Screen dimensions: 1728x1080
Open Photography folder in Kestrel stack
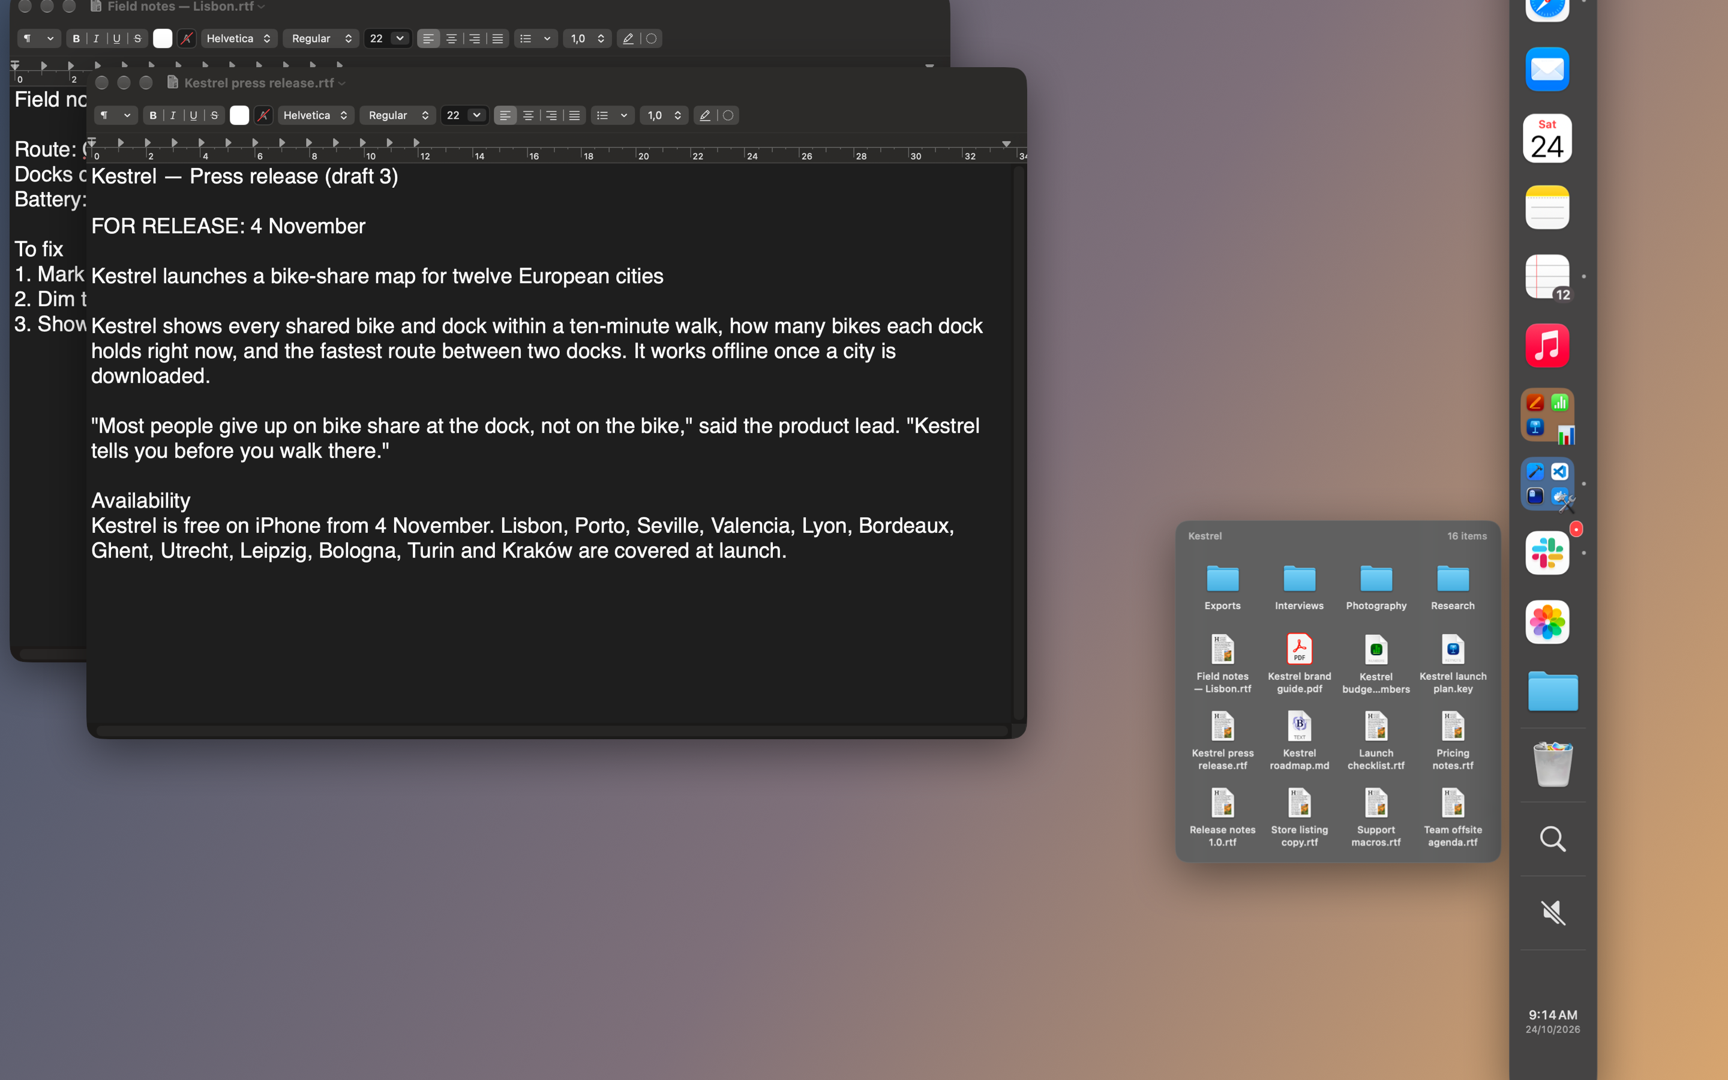click(1376, 587)
